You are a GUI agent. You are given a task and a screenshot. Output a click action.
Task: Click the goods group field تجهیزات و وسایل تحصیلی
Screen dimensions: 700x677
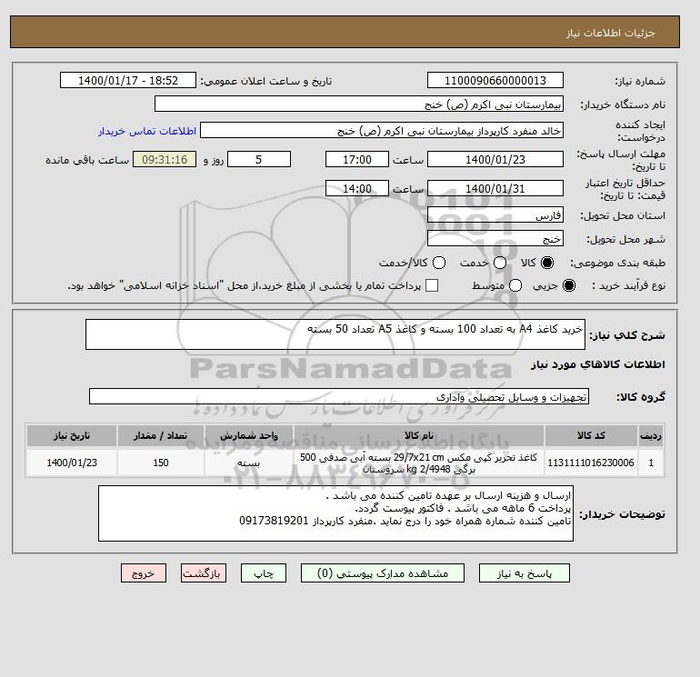[x=339, y=396]
